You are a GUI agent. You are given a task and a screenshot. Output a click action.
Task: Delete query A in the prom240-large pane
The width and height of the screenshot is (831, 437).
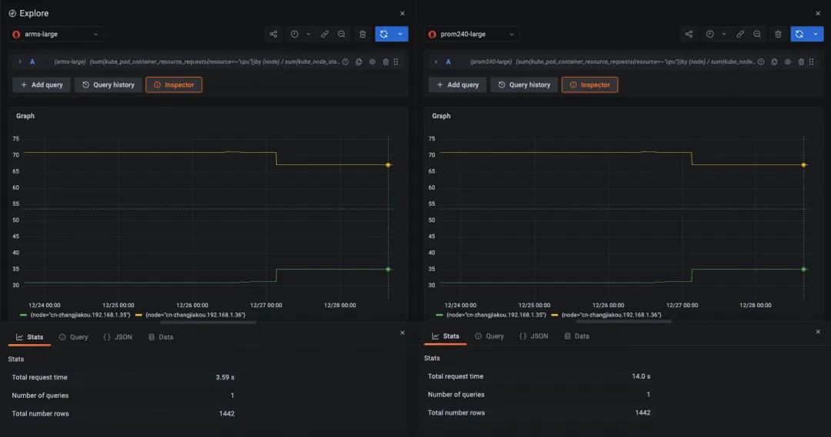point(801,61)
